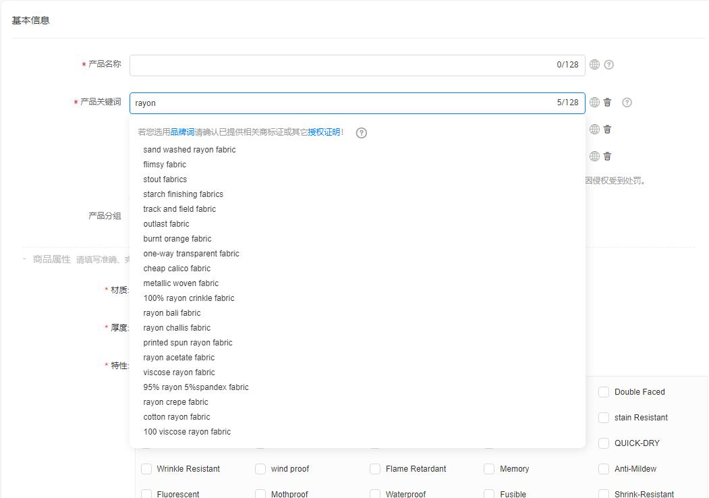Click the globe icon beside the rayon keyword
Screen dimensions: 709x498
(x=594, y=103)
